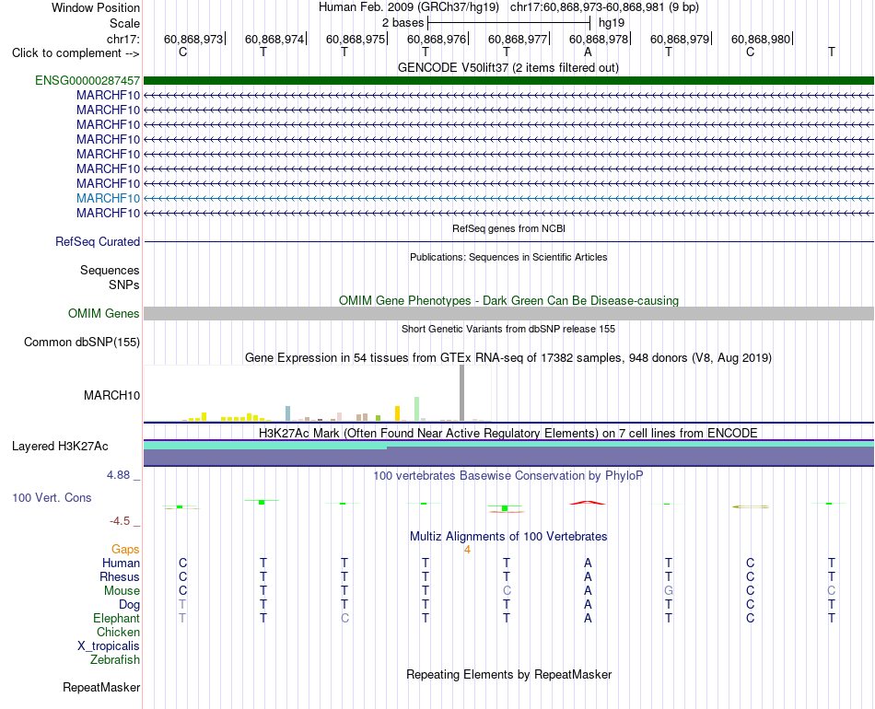875x709 pixels.
Task: Select the Zebrafish alignment row label
Action: point(115,659)
